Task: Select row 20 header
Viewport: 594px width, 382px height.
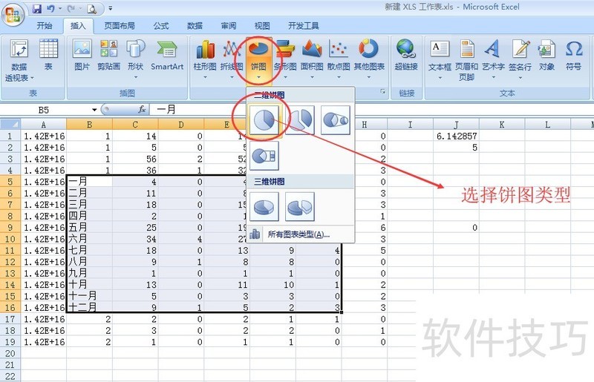Action: 10,353
